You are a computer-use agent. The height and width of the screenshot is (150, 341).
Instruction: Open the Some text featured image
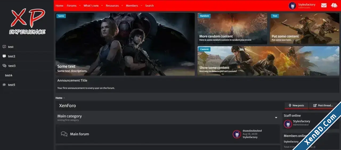125,44
